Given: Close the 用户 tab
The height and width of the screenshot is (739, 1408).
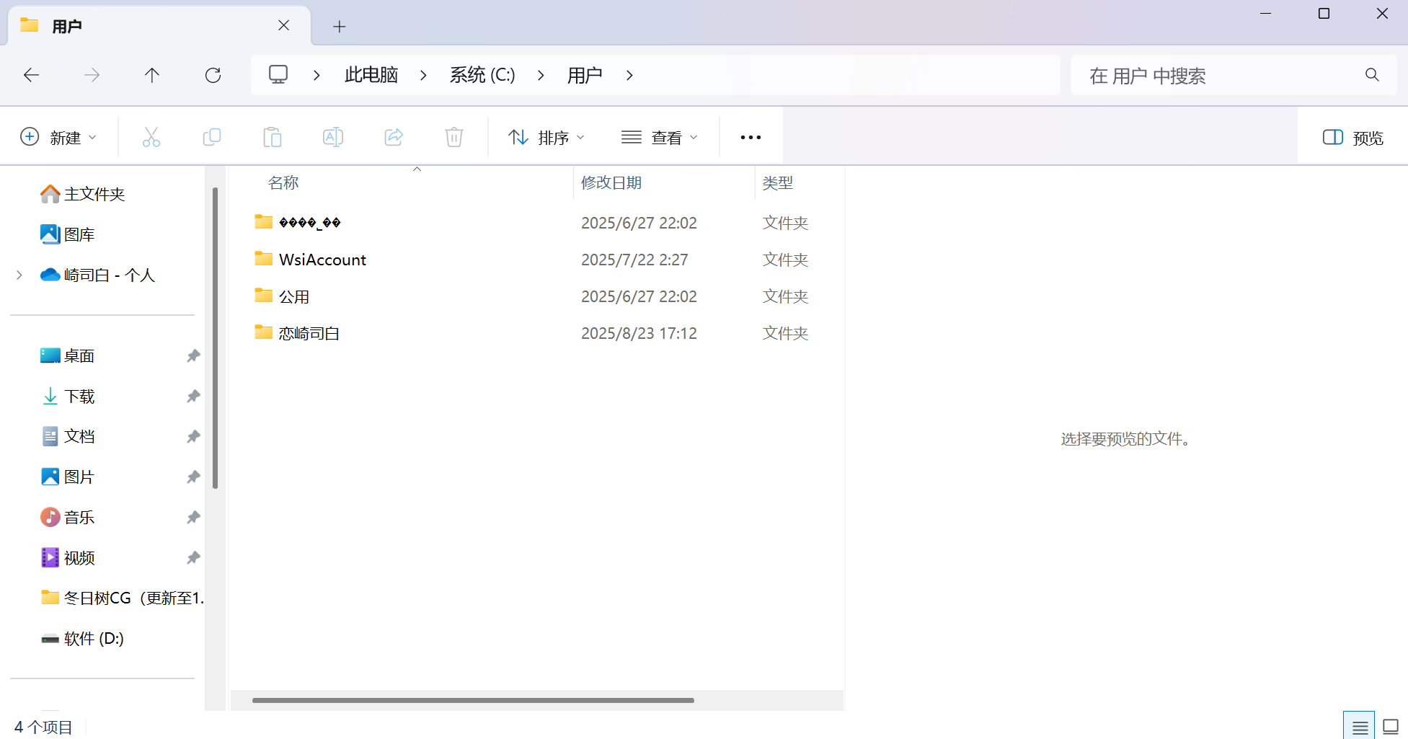Looking at the screenshot, I should [x=283, y=26].
